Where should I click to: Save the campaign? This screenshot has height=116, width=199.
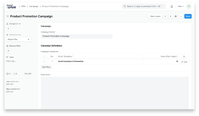coord(188,16)
